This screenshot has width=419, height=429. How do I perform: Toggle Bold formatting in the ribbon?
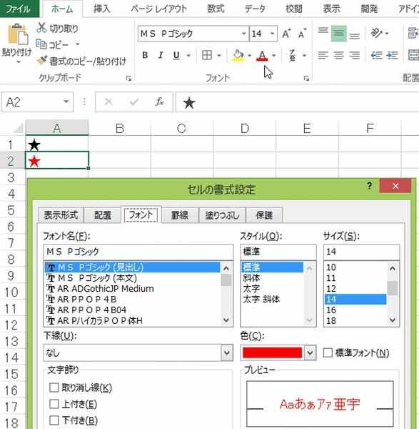tap(145, 55)
